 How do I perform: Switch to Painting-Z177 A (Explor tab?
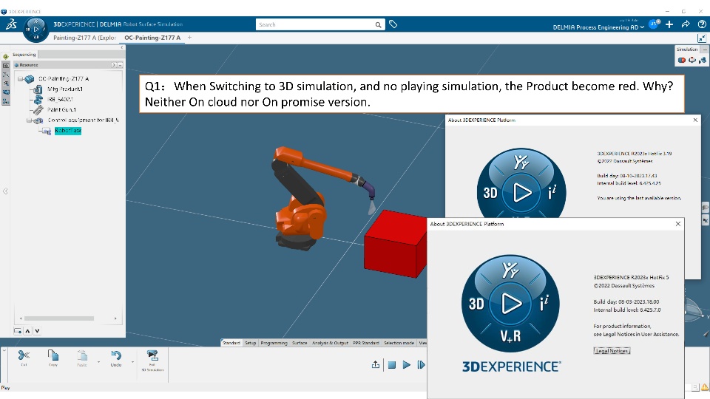84,38
